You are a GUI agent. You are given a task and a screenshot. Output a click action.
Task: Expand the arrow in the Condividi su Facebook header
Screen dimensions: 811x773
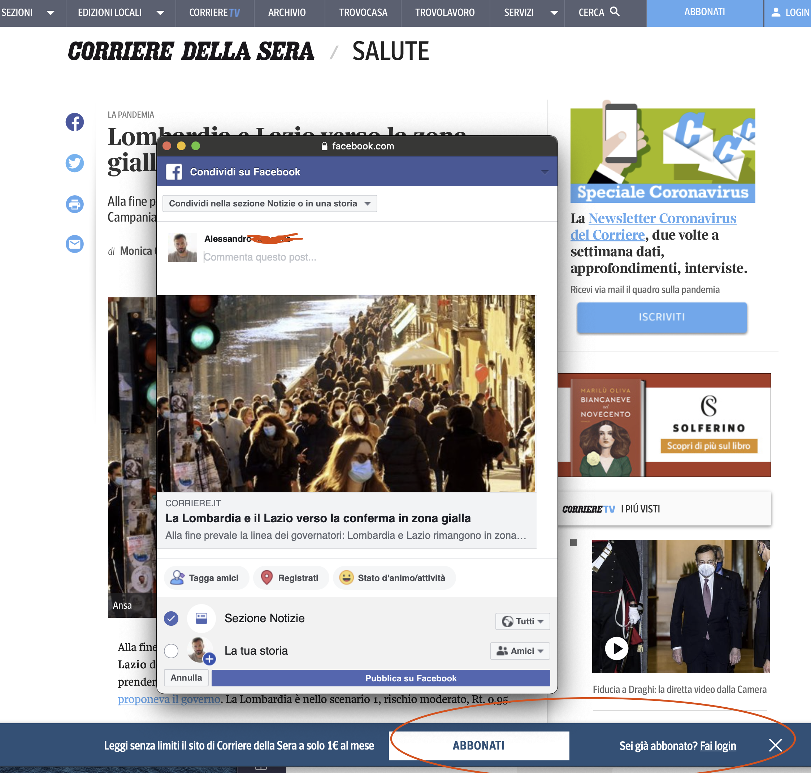click(545, 172)
